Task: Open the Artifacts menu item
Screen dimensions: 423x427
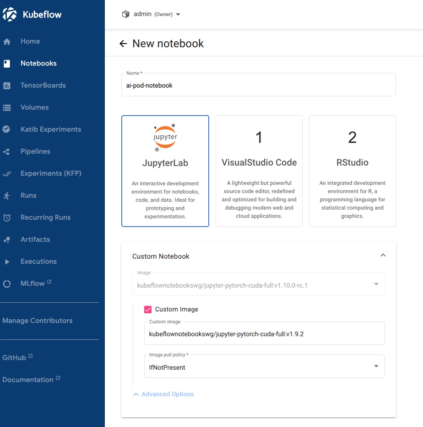Action: point(35,239)
